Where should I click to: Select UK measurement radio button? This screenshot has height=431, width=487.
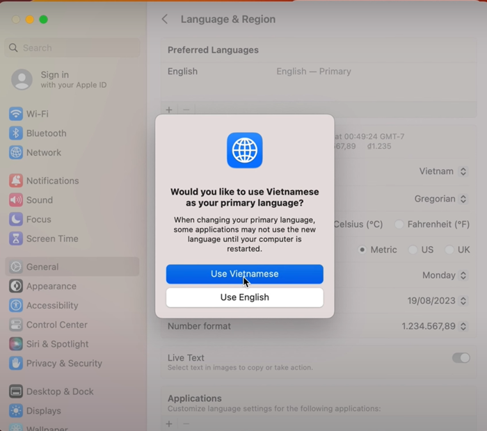click(449, 250)
